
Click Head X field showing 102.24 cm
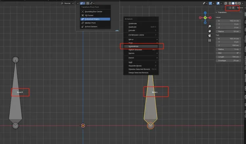[x=228, y=21]
